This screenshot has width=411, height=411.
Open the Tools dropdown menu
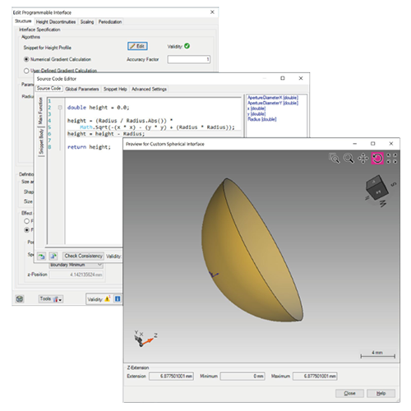tap(51, 298)
